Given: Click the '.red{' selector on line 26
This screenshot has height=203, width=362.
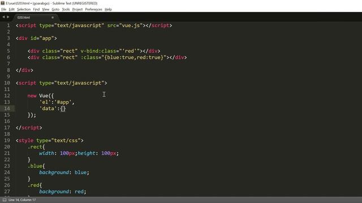Looking at the screenshot, I should [35, 185].
